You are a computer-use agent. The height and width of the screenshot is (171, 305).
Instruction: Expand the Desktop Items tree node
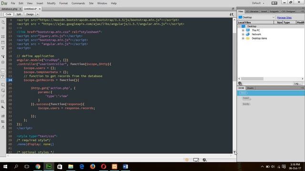pos(243,38)
